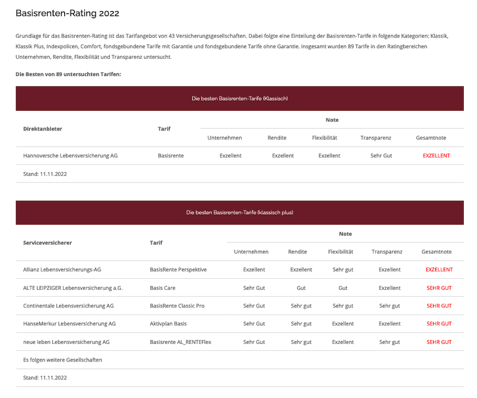Screen dimensions: 477x398
Task: Click 'Unternehmen' header in the Serviceversicherer table
Action: pos(251,252)
